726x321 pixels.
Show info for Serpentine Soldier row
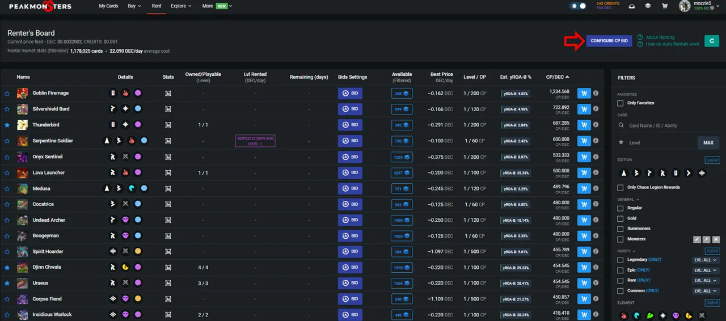click(596, 141)
